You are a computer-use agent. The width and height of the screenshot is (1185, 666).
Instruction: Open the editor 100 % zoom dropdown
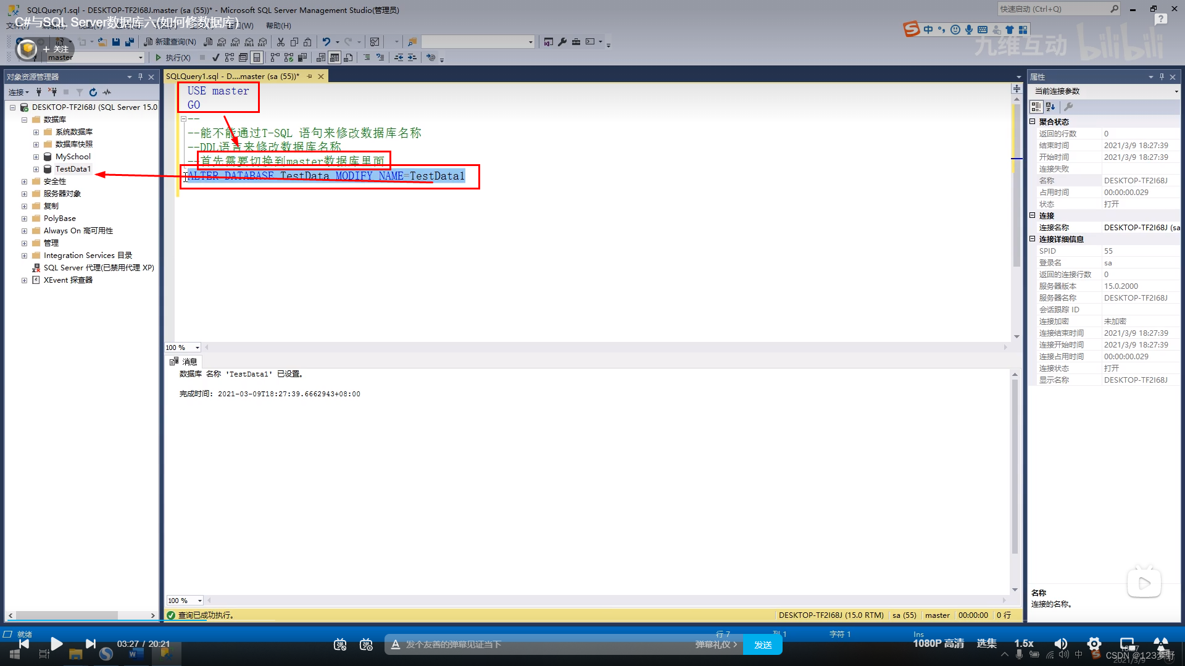point(197,348)
